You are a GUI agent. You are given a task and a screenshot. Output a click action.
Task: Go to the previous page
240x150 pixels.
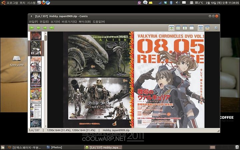(x=38, y=28)
